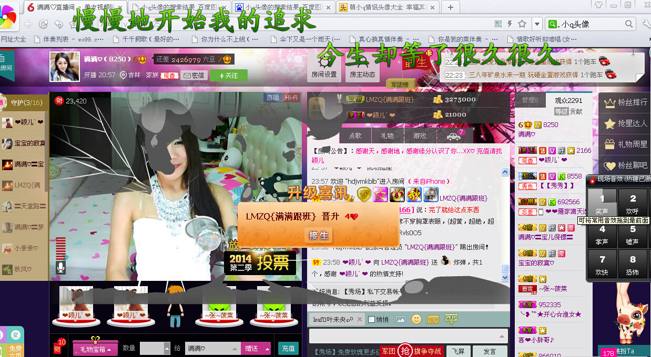The image size is (651, 357).
Task: Play sound effect 8 恐怖
Action: tap(633, 264)
